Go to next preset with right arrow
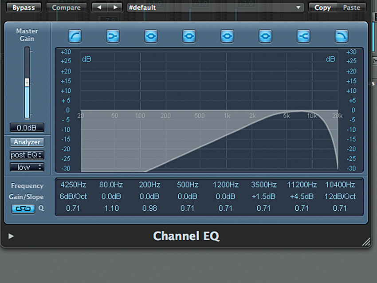This screenshot has width=377, height=283. (x=115, y=8)
